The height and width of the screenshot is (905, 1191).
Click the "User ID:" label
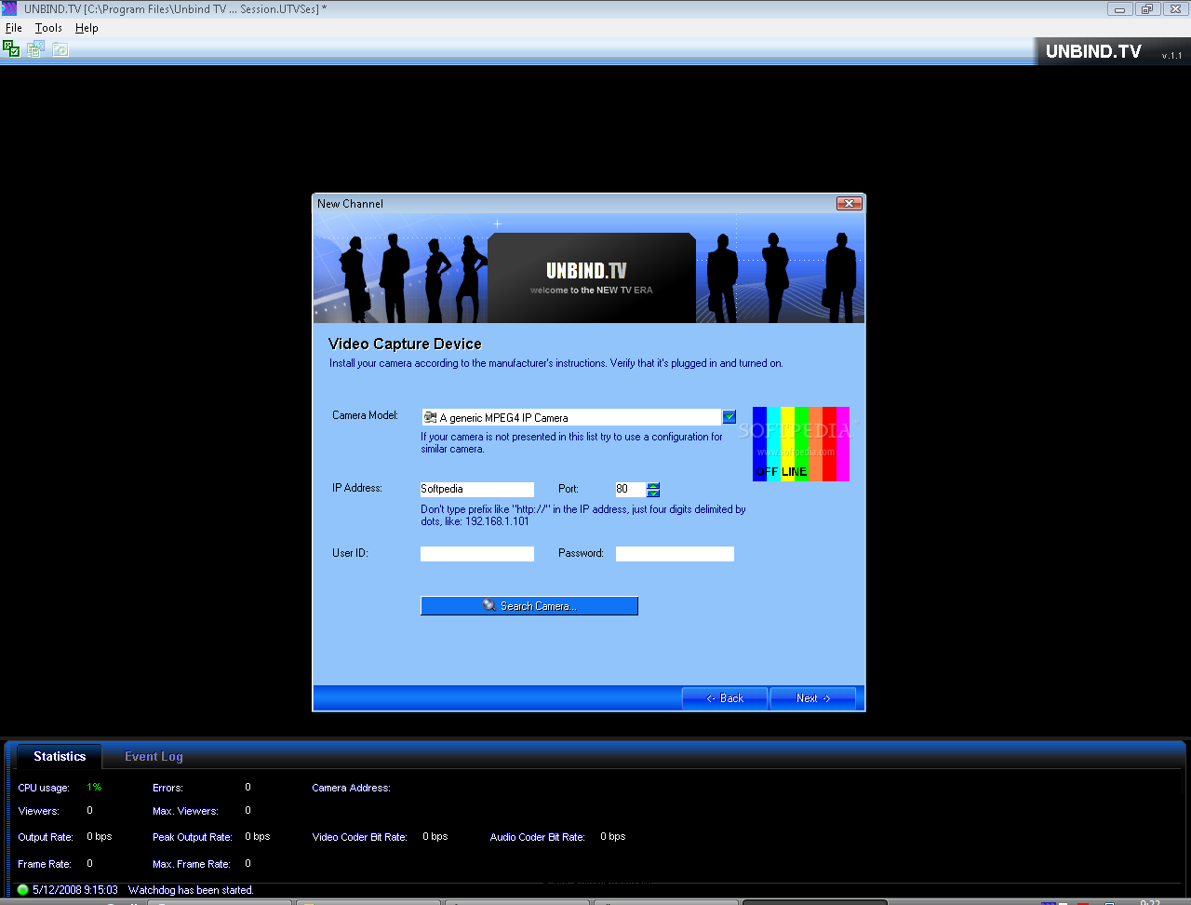(350, 553)
